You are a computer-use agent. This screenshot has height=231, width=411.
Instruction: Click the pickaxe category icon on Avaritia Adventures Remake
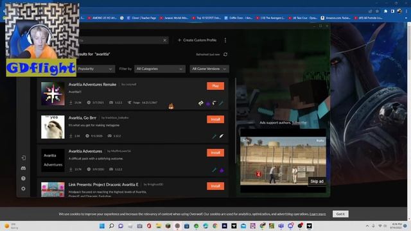[x=214, y=103]
